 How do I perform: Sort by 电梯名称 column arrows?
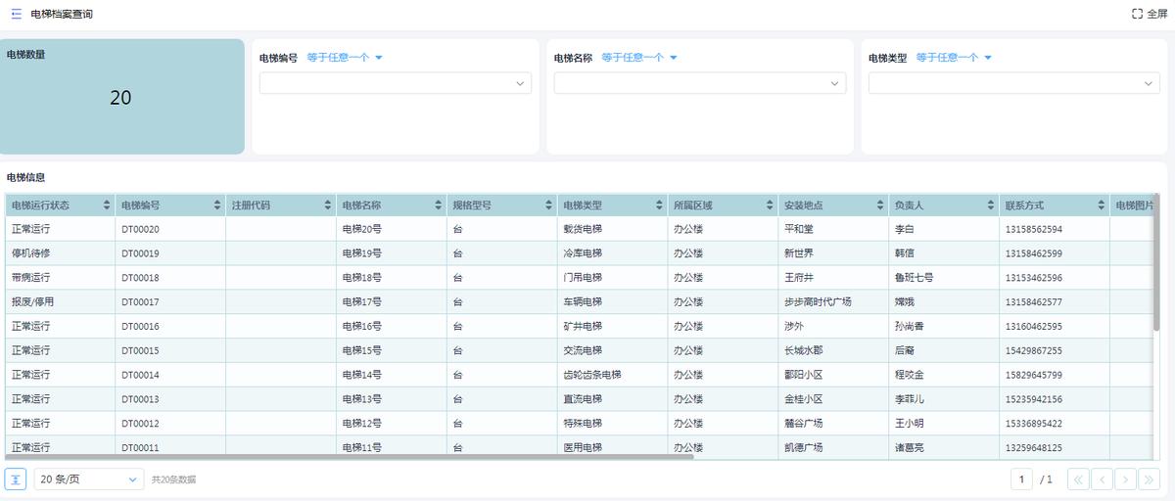pyautogui.click(x=438, y=205)
